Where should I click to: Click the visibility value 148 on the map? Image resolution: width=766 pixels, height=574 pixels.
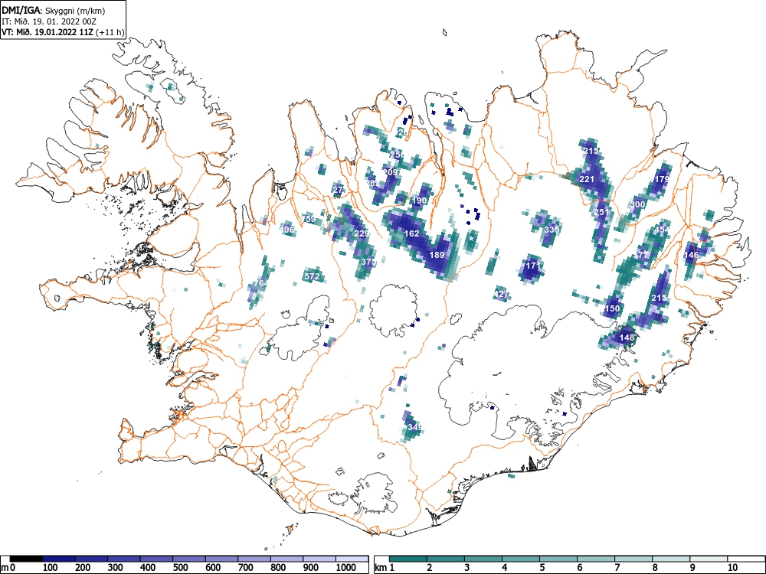[627, 338]
